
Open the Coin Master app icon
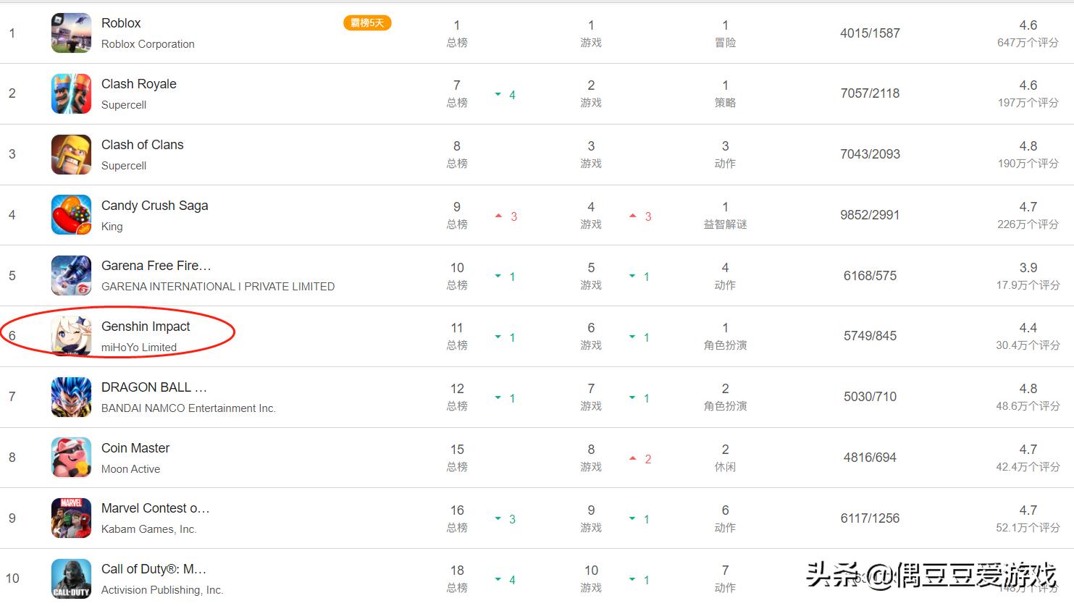[71, 457]
